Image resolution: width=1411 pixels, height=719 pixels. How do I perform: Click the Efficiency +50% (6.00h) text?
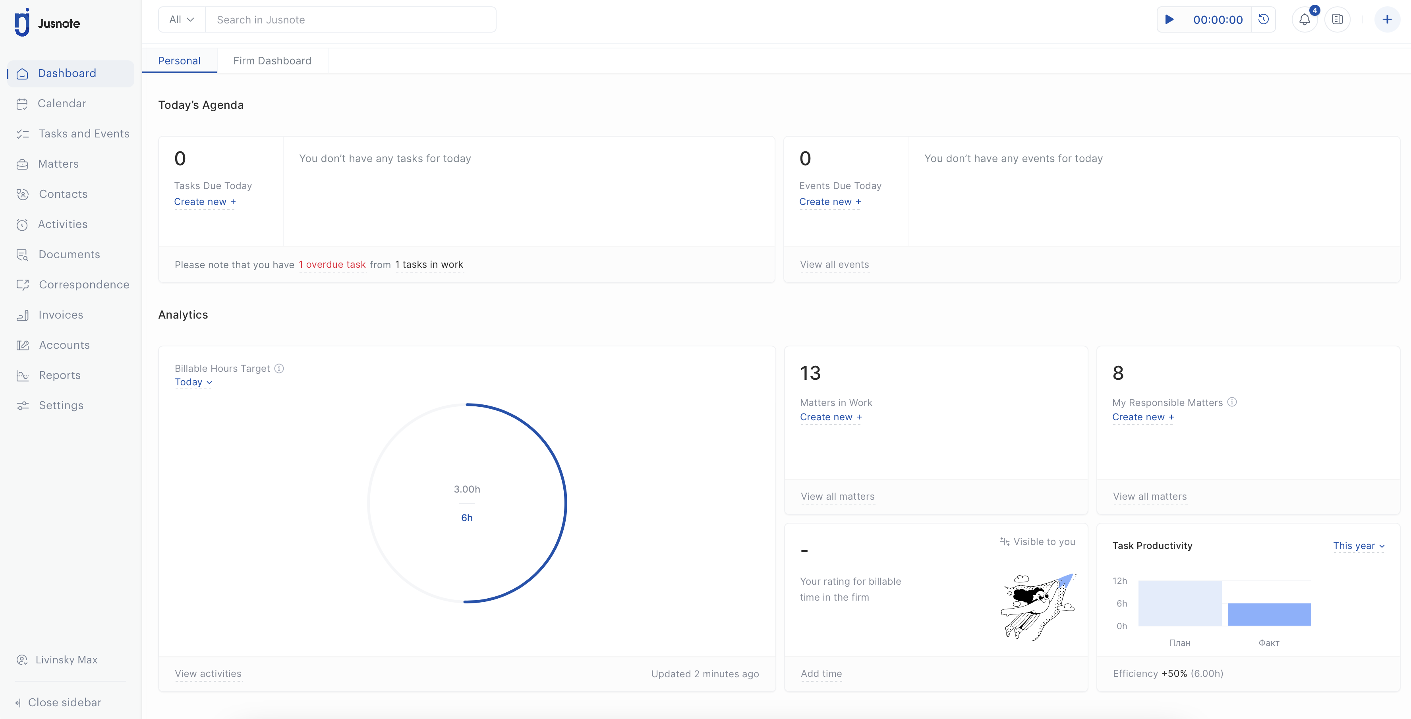[x=1168, y=674]
